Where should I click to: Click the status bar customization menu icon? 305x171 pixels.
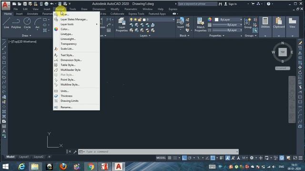(x=301, y=158)
